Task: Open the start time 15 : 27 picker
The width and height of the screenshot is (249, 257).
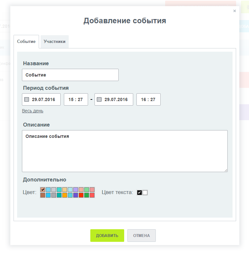Action: coord(76,99)
